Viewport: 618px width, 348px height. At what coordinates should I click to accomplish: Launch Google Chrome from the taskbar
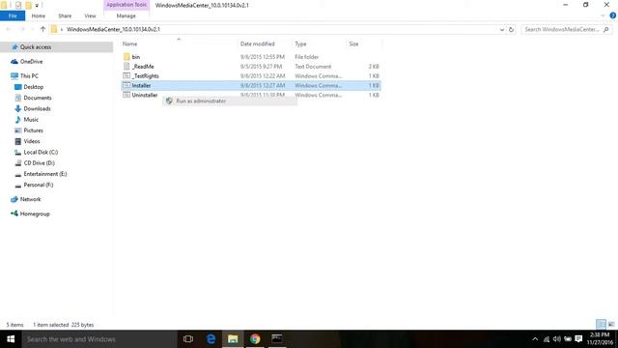click(255, 339)
